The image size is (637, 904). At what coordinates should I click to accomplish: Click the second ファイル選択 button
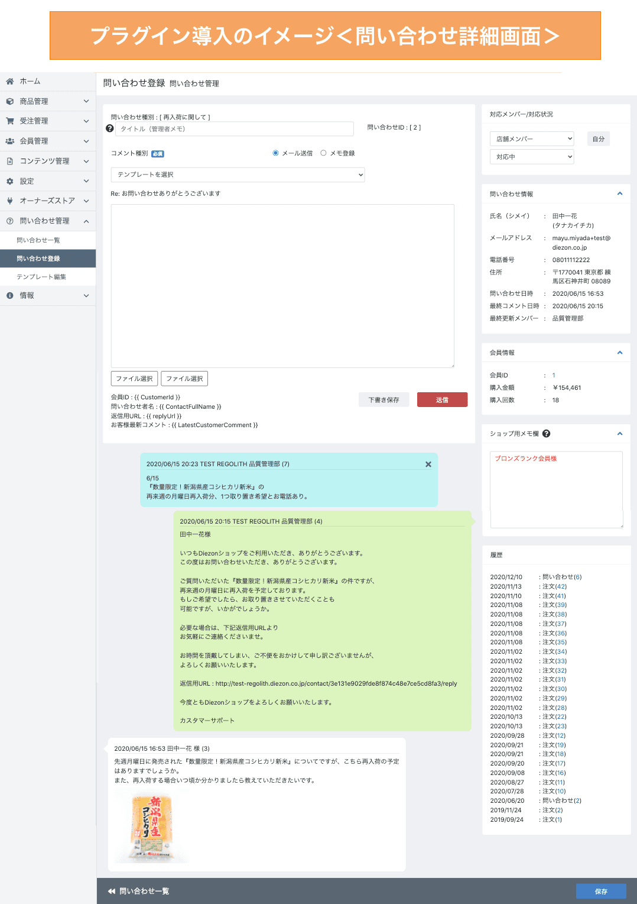pos(184,379)
